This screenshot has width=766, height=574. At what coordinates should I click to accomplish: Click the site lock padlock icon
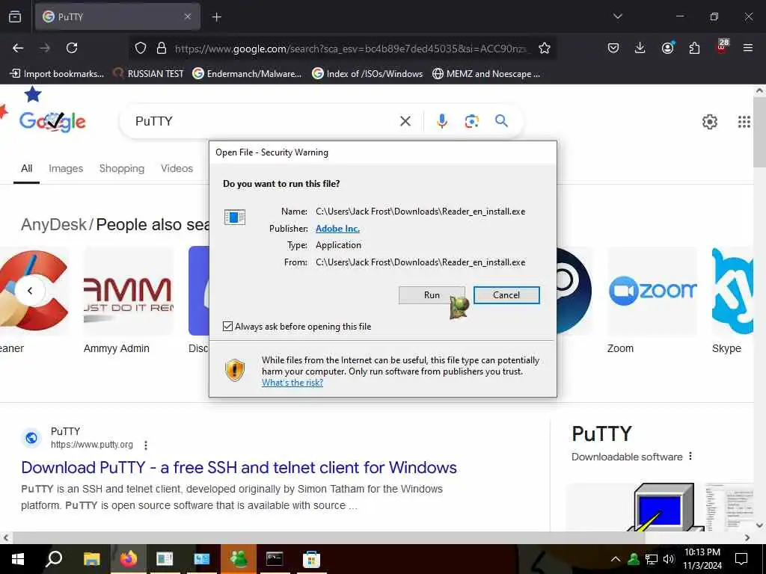[162, 48]
